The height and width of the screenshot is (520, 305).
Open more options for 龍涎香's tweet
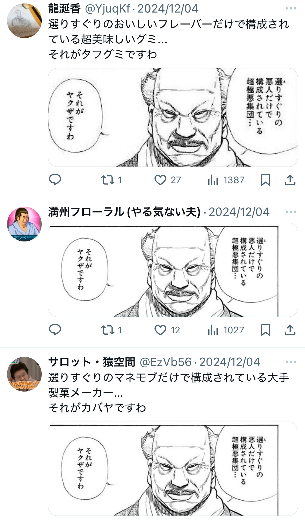291,9
